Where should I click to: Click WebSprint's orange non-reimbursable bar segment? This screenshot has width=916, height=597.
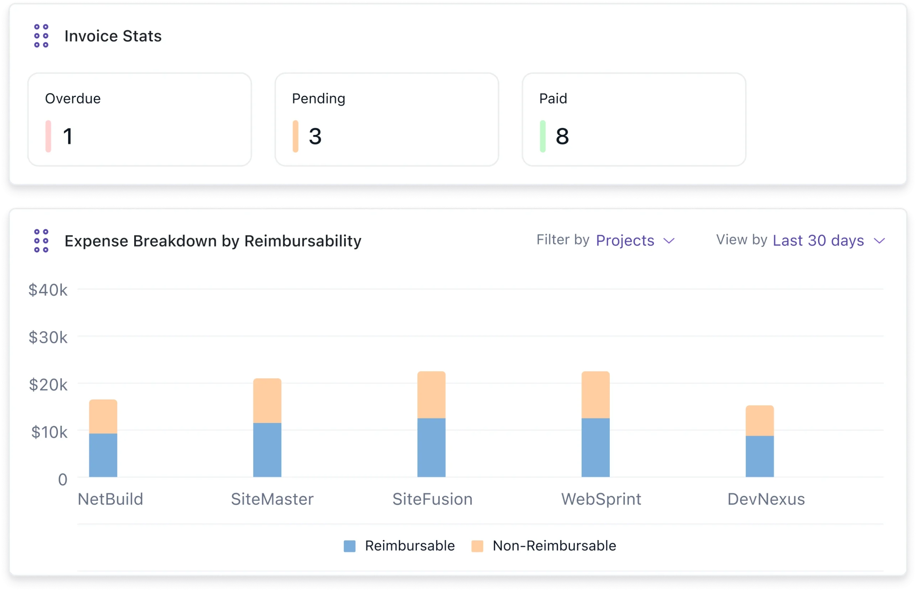point(595,395)
